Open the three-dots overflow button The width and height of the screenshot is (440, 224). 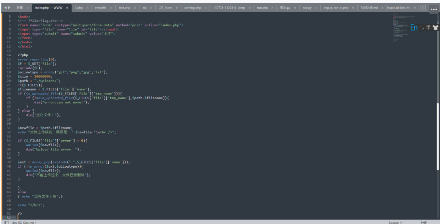coord(435,10)
